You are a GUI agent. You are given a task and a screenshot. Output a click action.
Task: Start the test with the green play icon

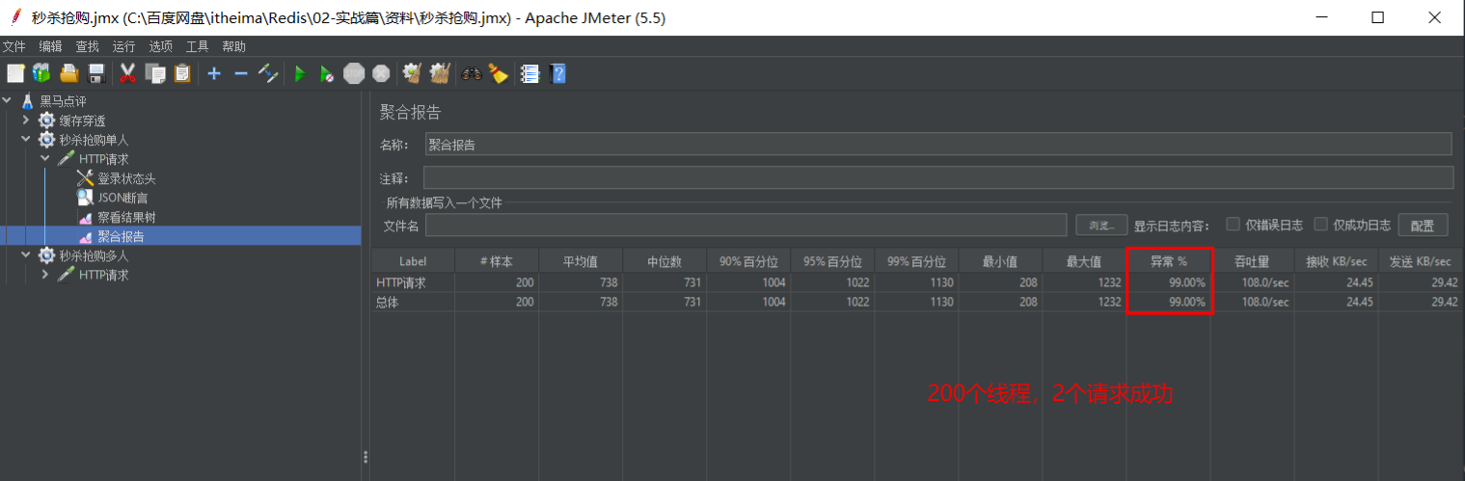click(300, 73)
